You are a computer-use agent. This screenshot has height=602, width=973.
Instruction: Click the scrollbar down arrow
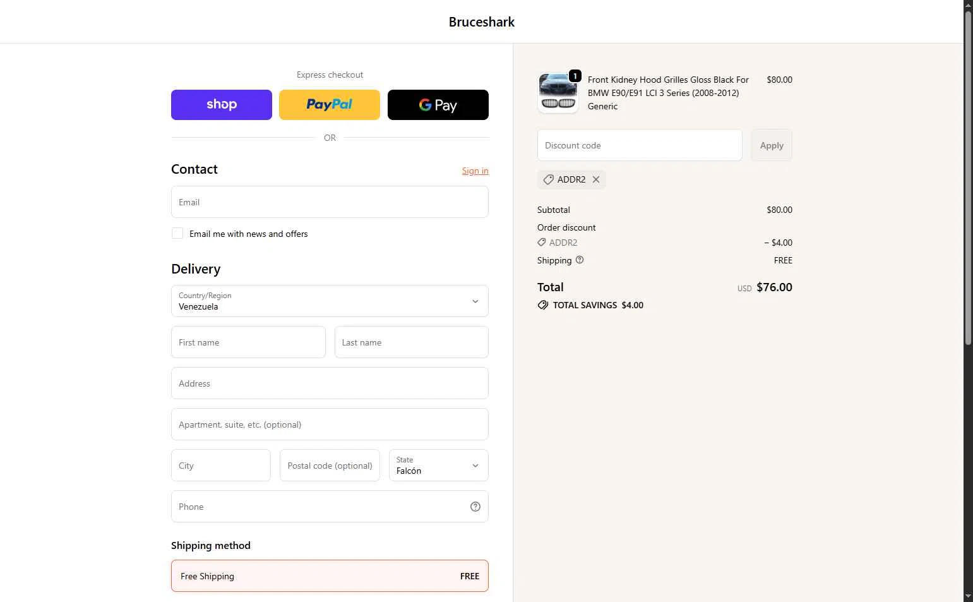[968, 597]
